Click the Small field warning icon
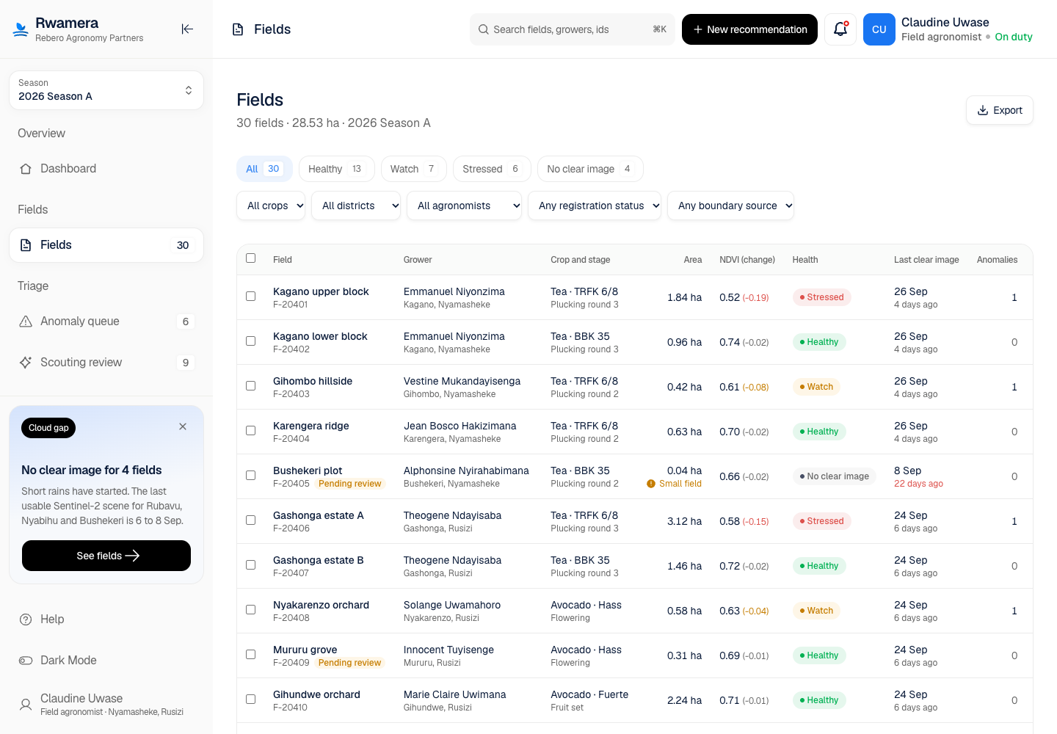Viewport: 1057px width, 734px height. (x=651, y=484)
